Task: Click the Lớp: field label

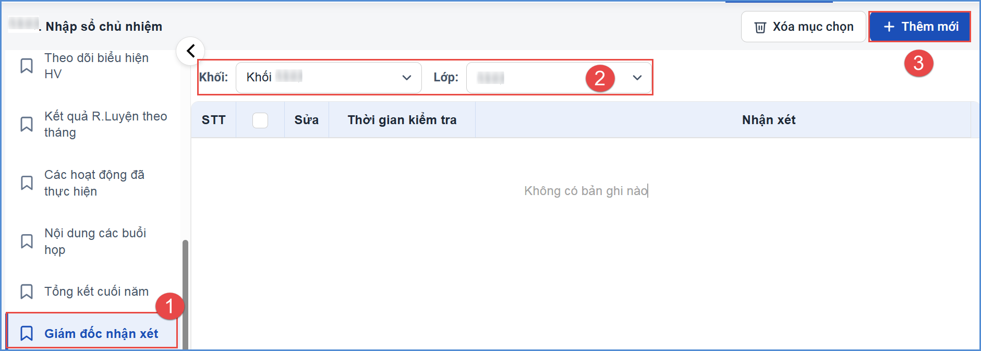Action: [446, 77]
